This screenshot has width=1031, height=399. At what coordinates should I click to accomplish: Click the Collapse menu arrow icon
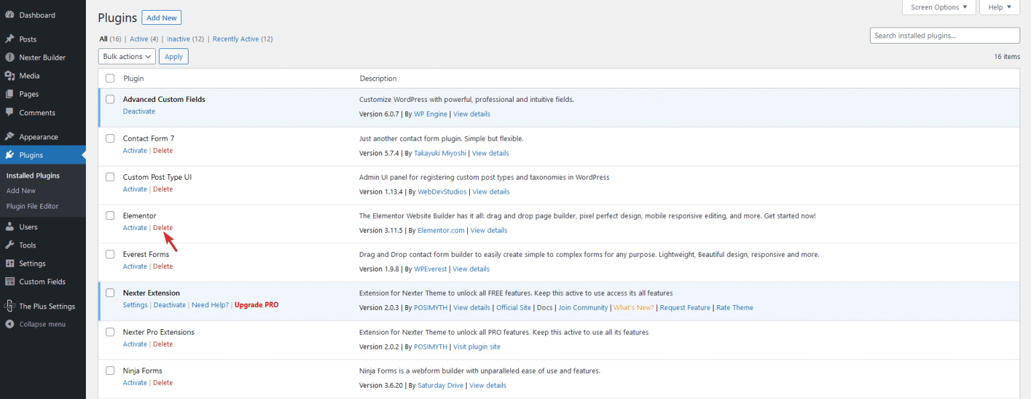[x=9, y=325]
